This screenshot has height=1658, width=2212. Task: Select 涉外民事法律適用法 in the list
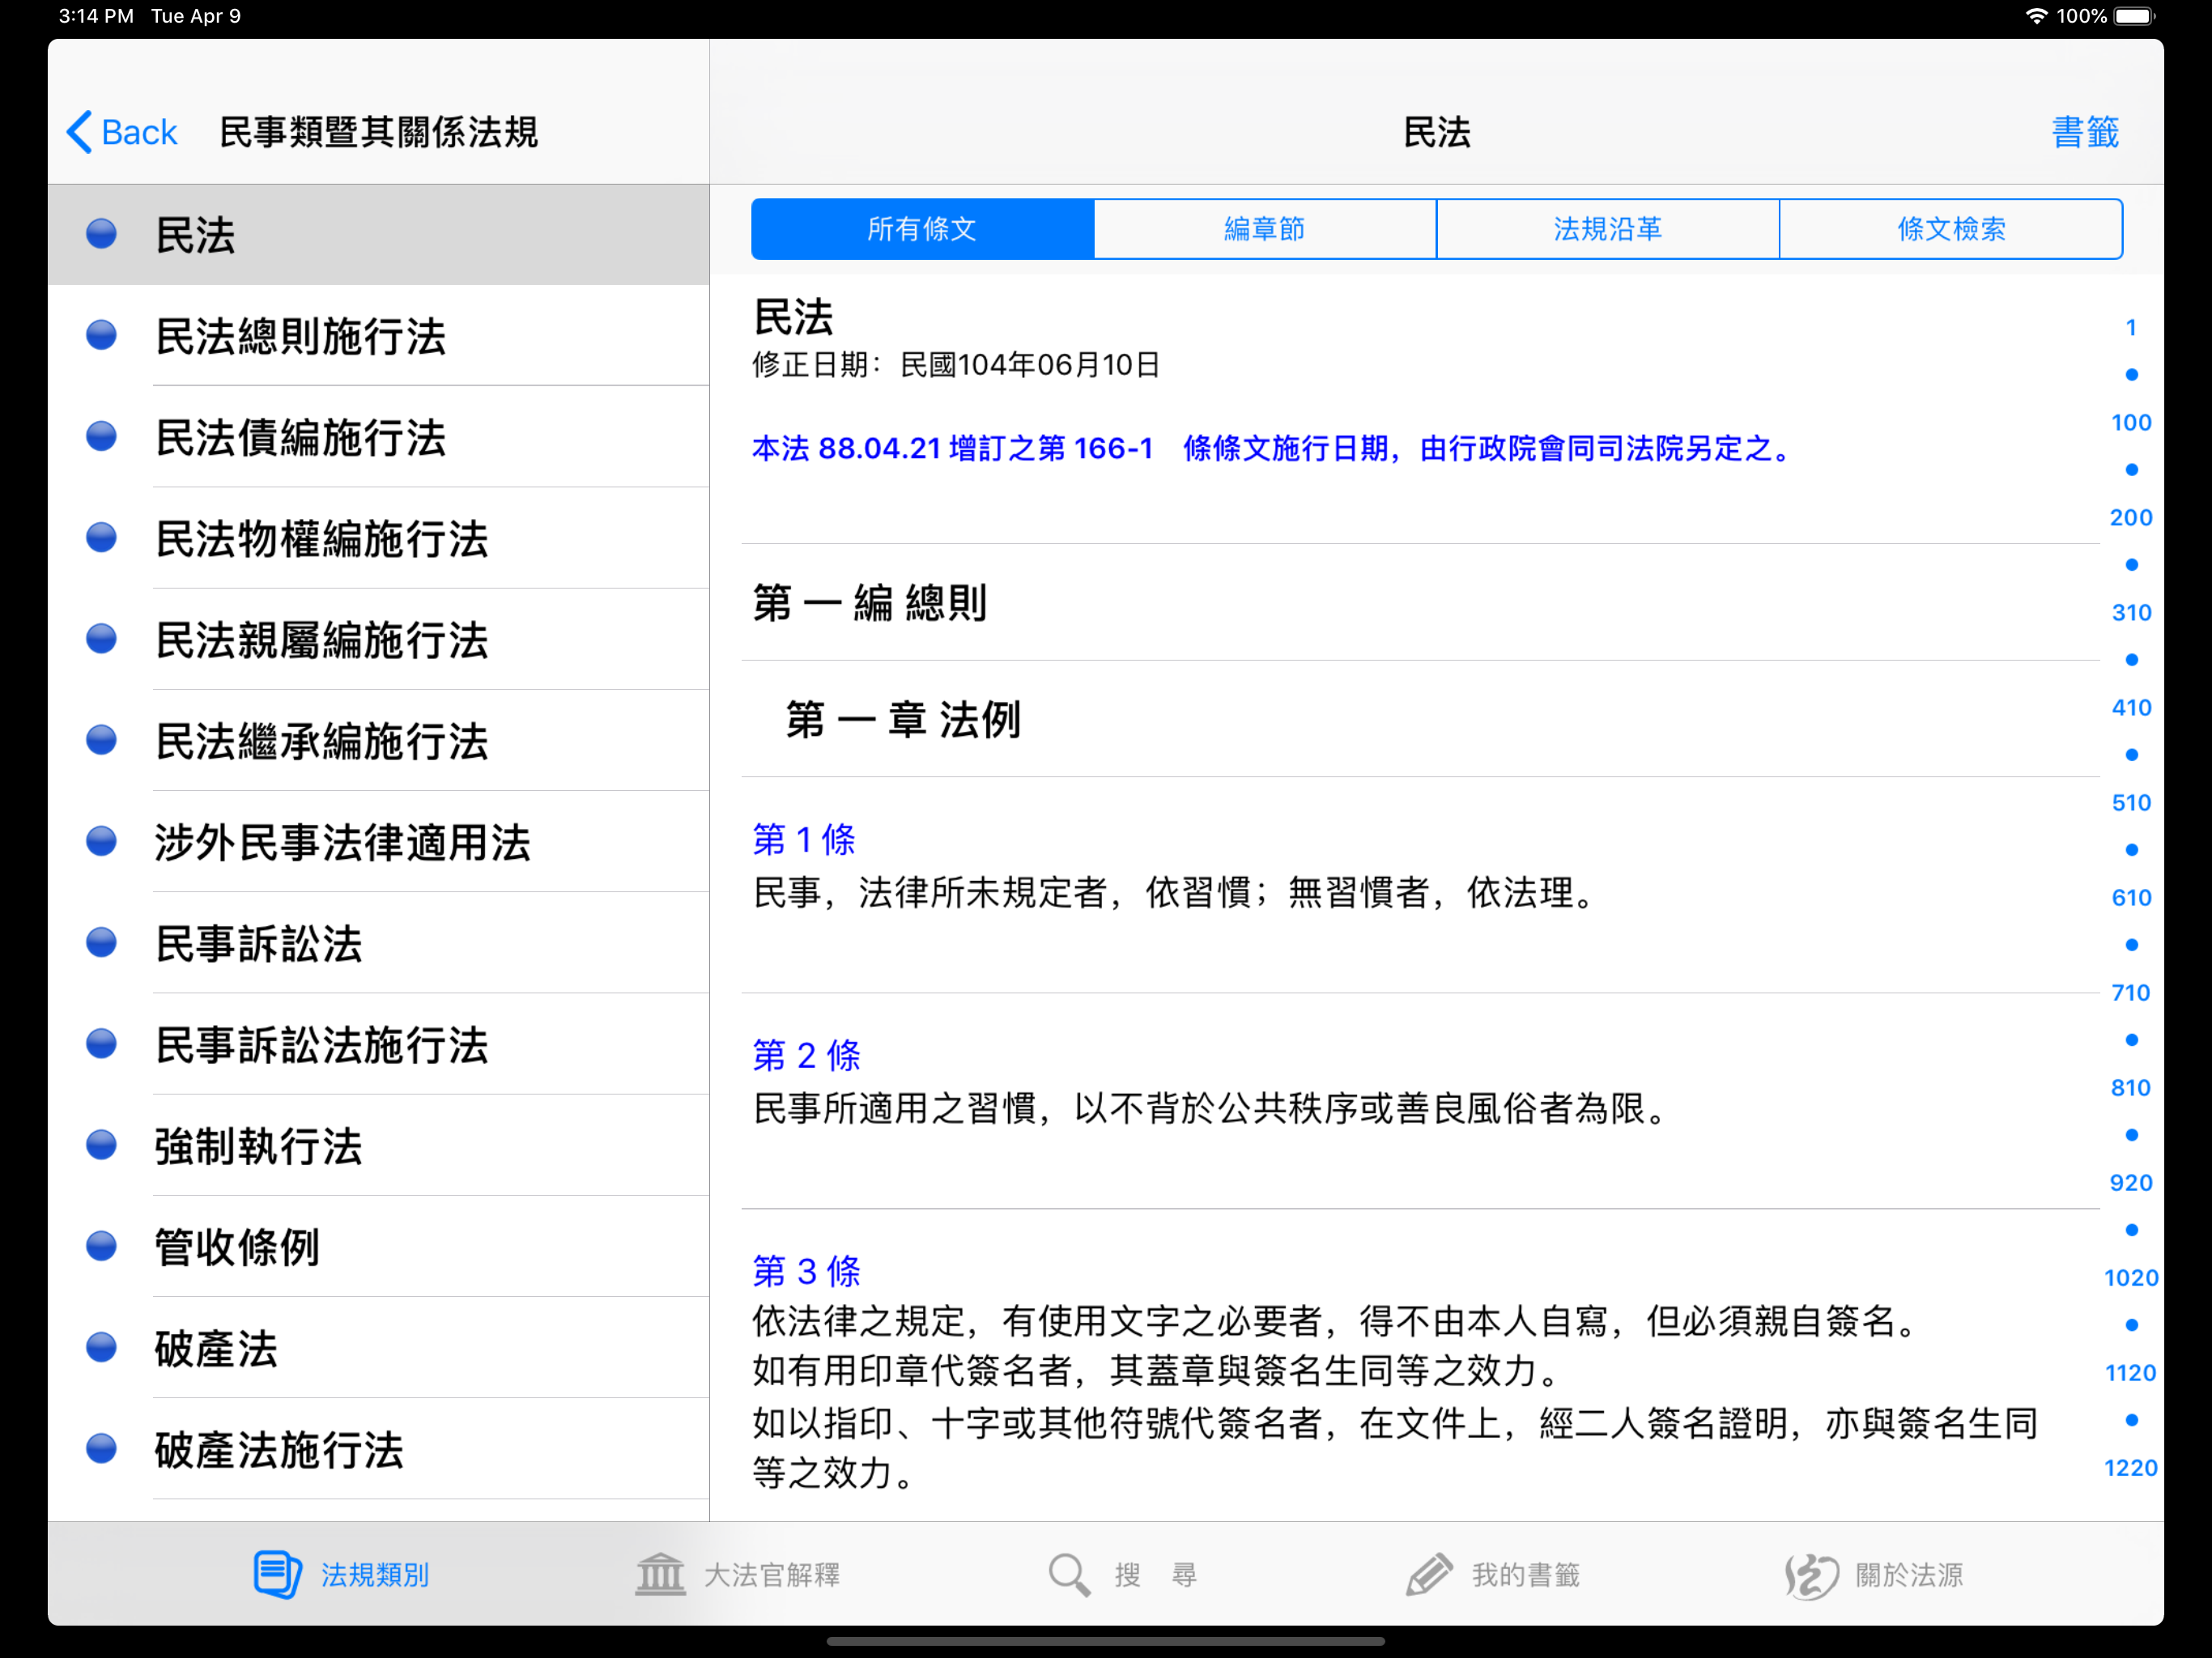tap(379, 841)
